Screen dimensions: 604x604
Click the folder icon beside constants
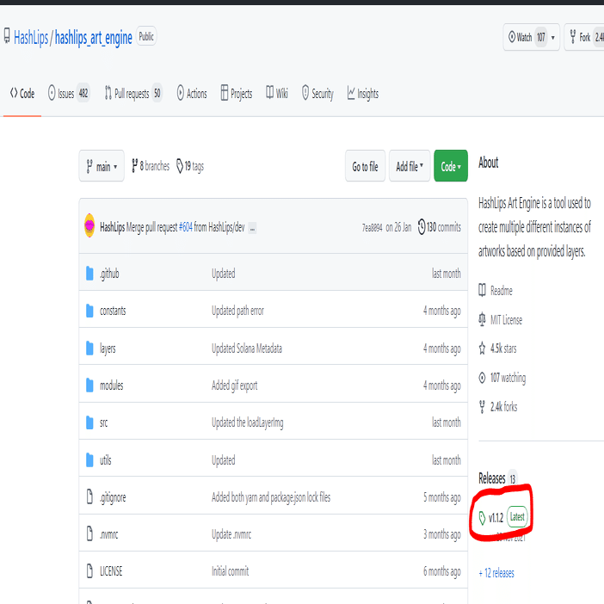[x=89, y=311]
